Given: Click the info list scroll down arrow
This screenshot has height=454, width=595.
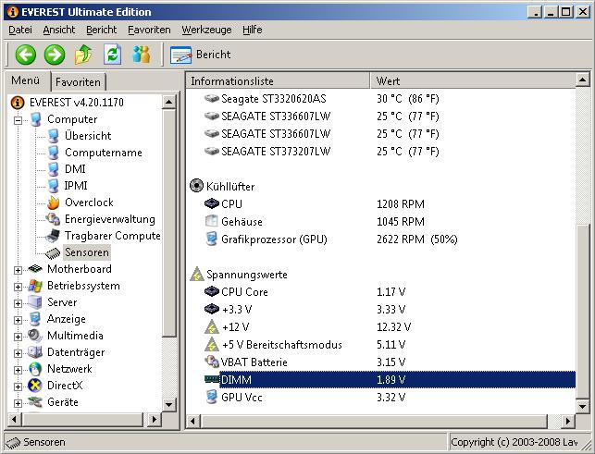Looking at the screenshot, I should pos(582,407).
